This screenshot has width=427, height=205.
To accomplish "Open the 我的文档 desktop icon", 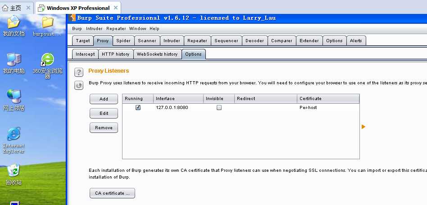I will 14,26.
